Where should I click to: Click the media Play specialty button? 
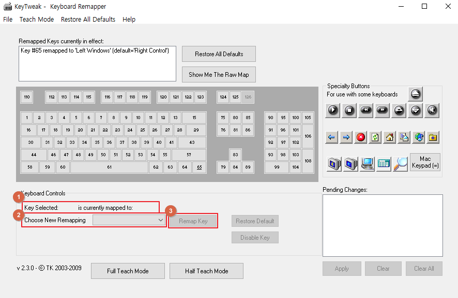(x=333, y=110)
